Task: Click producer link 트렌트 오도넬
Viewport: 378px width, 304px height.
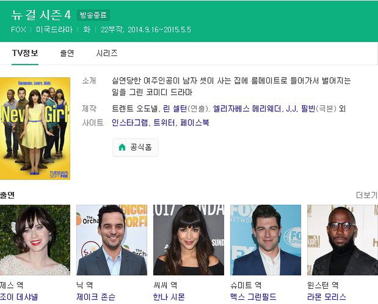Action: tap(134, 108)
